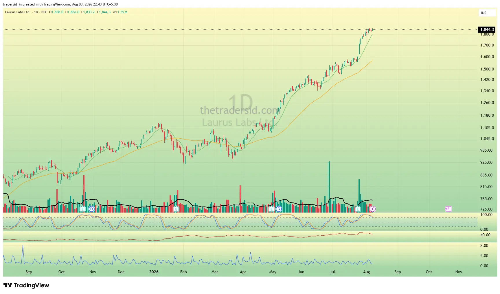Open the earnings marker in late July 2026
This screenshot has width=500, height=294.
pos(358,209)
